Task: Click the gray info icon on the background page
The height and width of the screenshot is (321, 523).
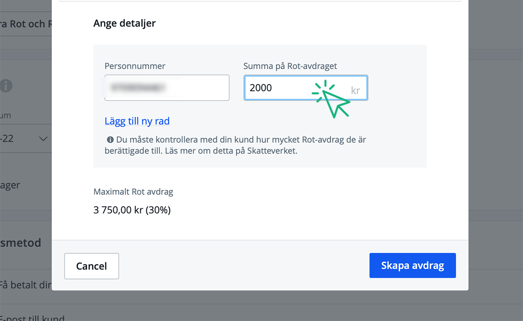Action: tap(6, 86)
